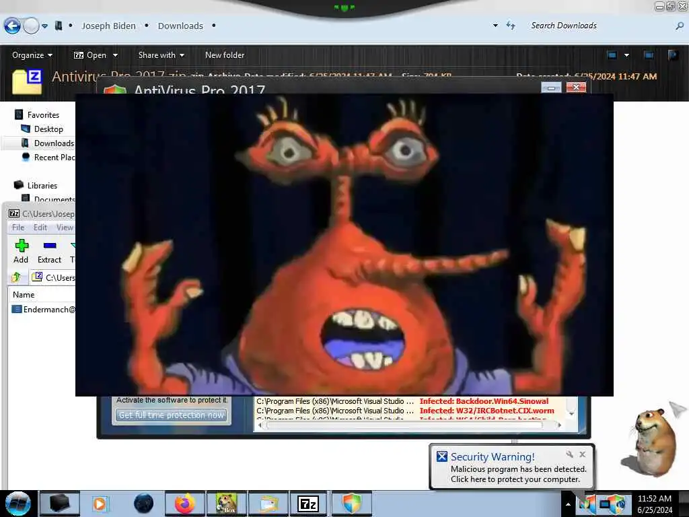Viewport: 689px width, 517px height.
Task: Close the AntiVirus Pro 2017 window
Action: click(x=576, y=87)
